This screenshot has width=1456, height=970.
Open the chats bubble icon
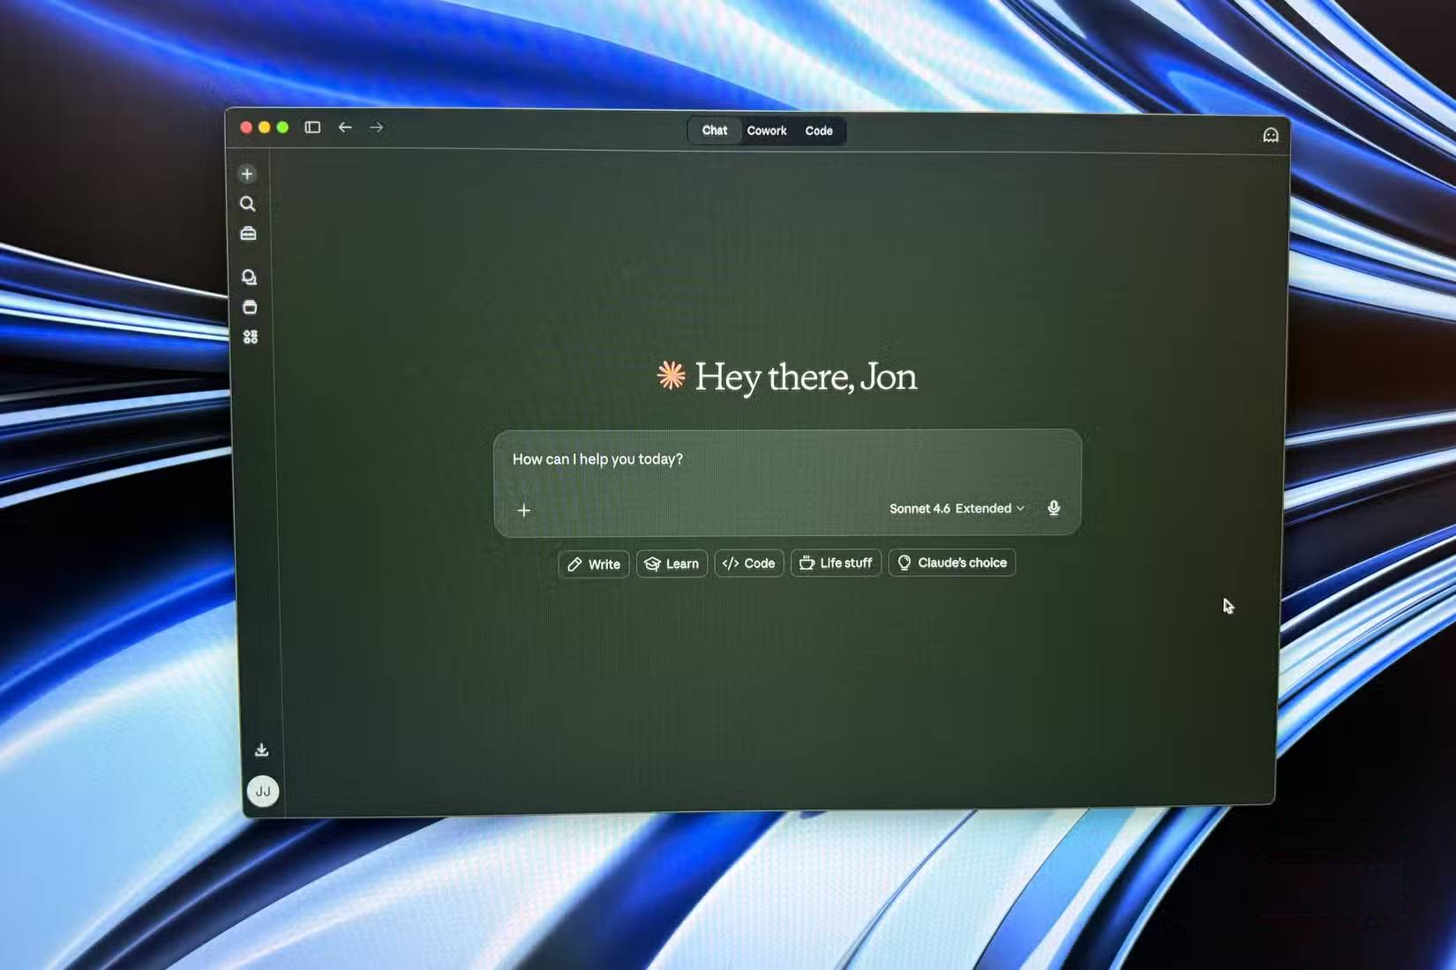click(x=250, y=277)
